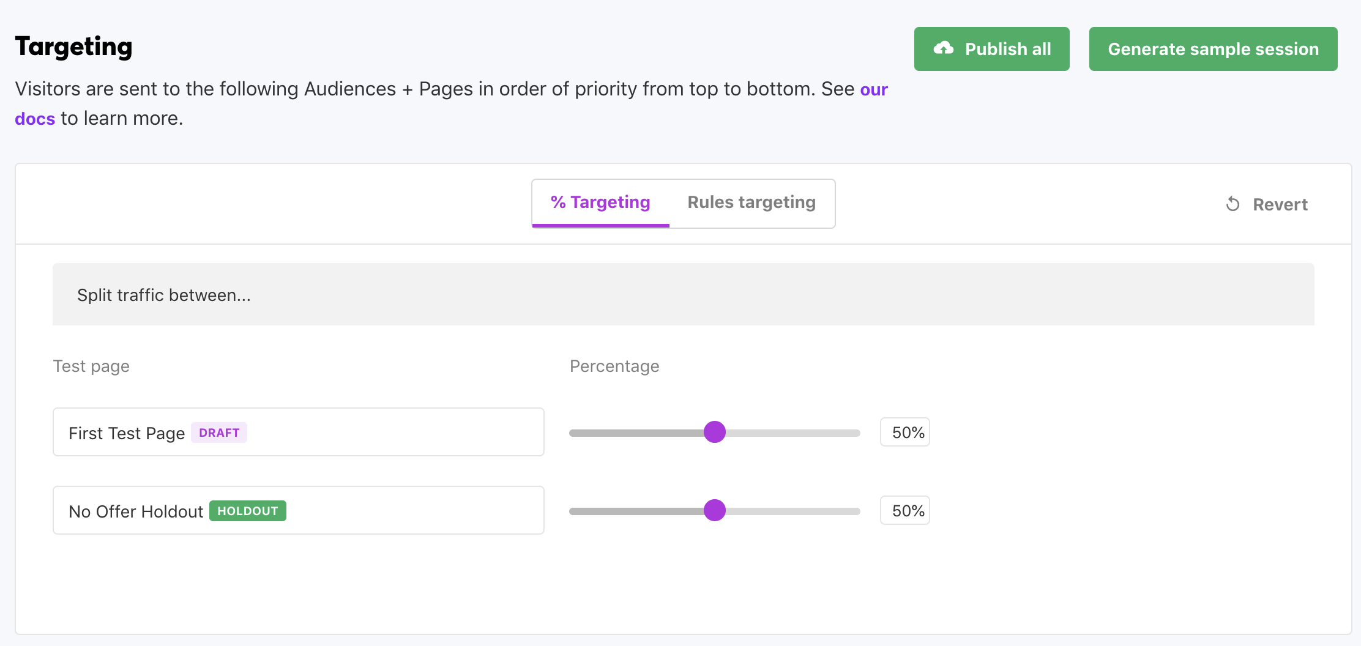
Task: Click the green HOLDOUT badge
Action: [x=248, y=511]
